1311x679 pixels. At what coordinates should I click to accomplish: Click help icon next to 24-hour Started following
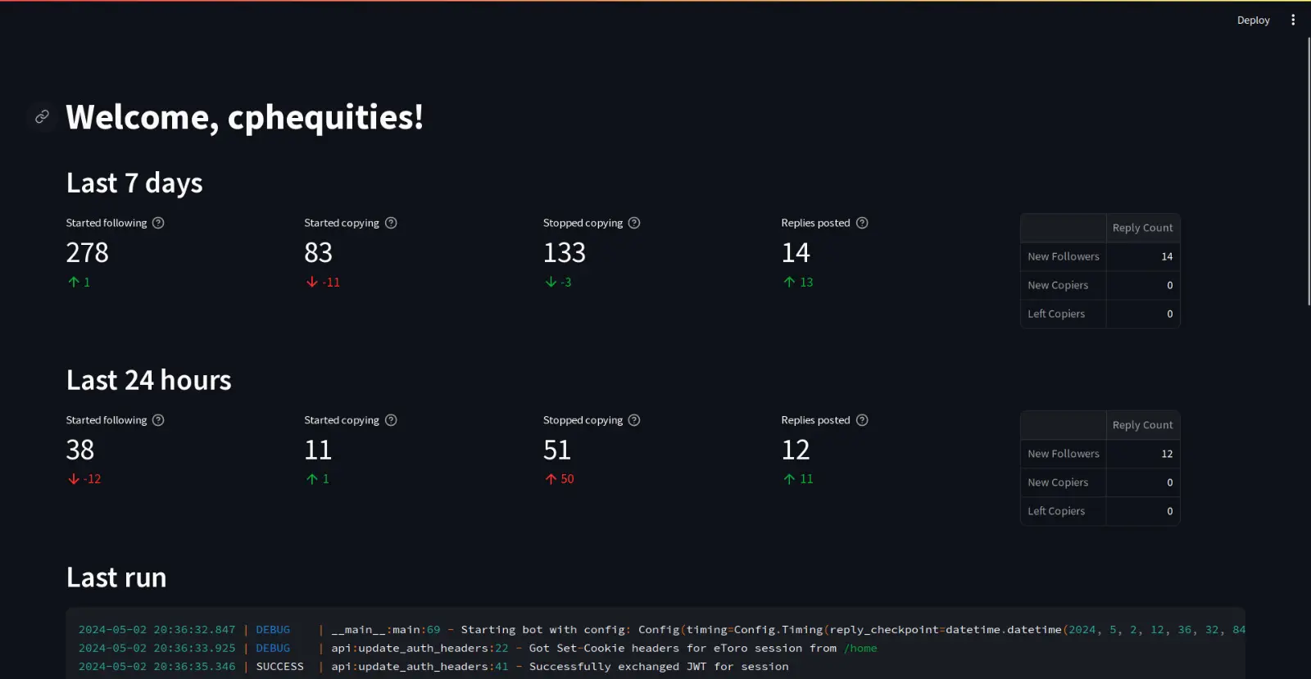click(158, 420)
